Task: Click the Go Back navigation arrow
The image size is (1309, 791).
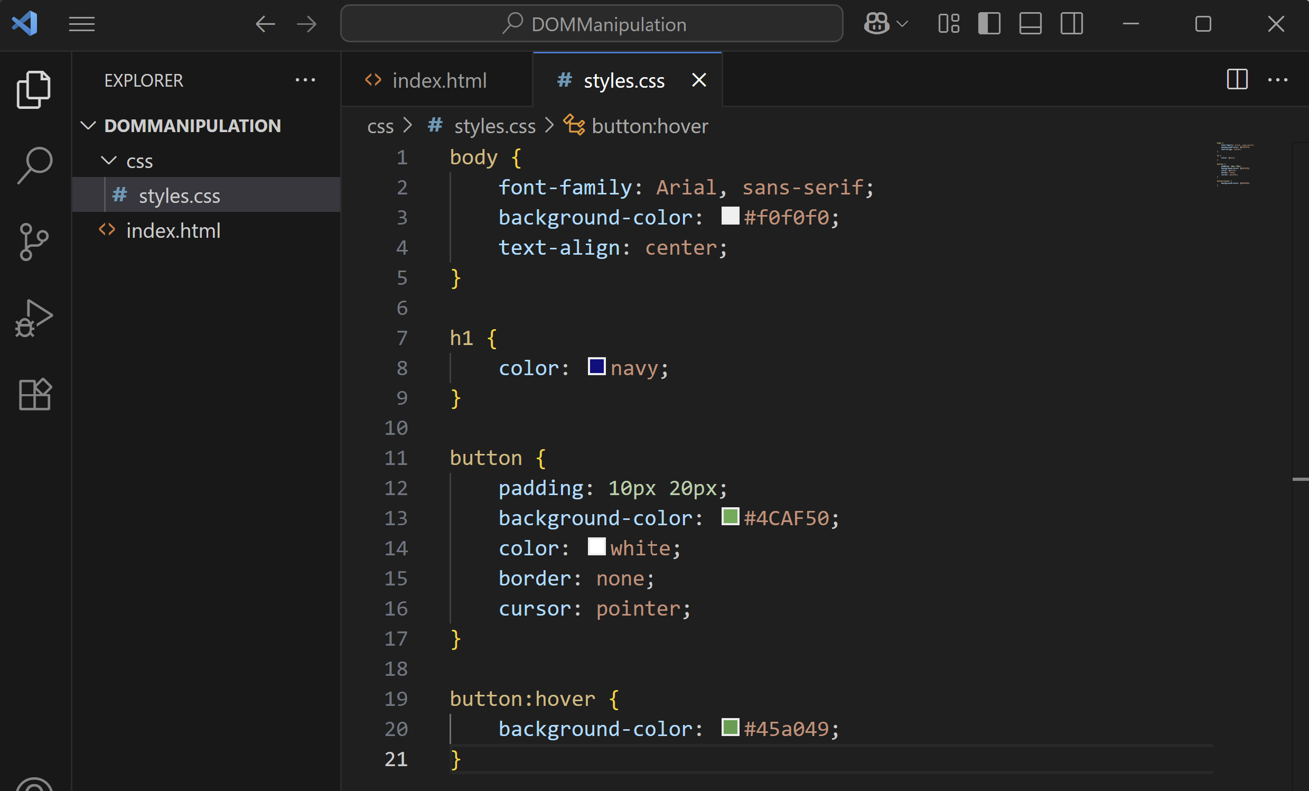Action: (x=266, y=23)
